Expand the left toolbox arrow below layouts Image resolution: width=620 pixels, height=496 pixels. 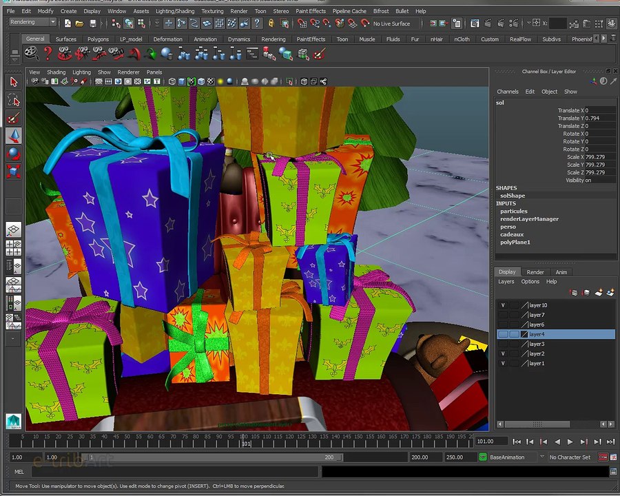14,340
